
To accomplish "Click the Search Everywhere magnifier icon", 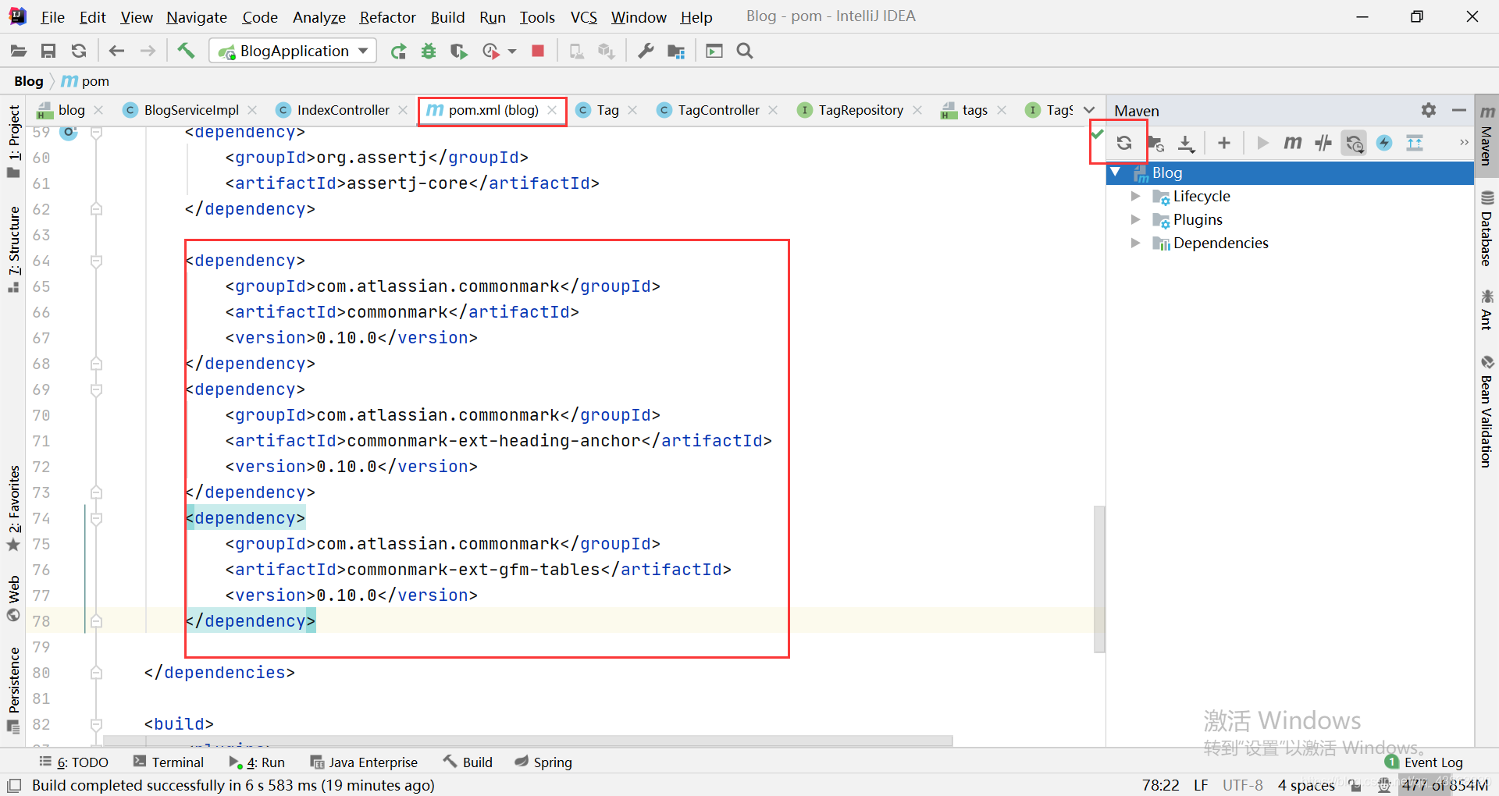I will (x=745, y=51).
